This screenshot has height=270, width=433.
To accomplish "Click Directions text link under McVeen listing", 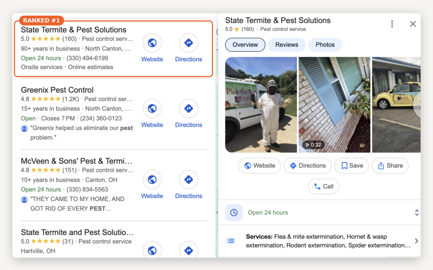I will (x=189, y=196).
